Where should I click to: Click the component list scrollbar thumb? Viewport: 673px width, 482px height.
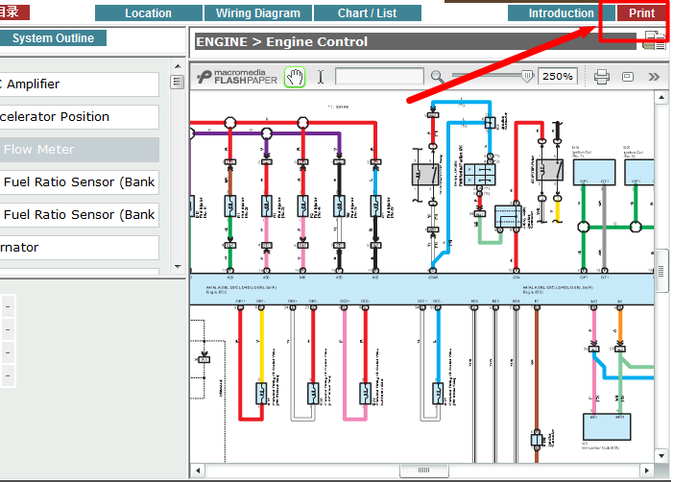[x=177, y=82]
